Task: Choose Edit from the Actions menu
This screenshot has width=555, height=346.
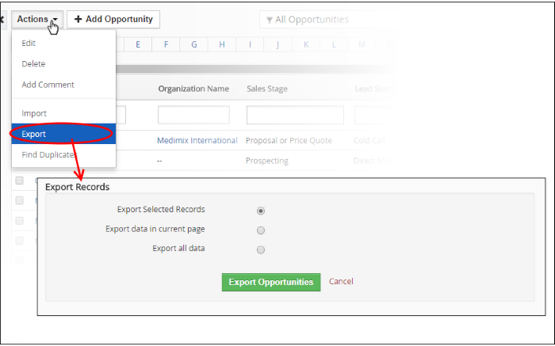Action: coord(29,44)
